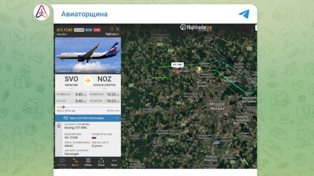Click the Telegram paper plane icon
Viewport: 314px width, 176px height.
click(244, 14)
